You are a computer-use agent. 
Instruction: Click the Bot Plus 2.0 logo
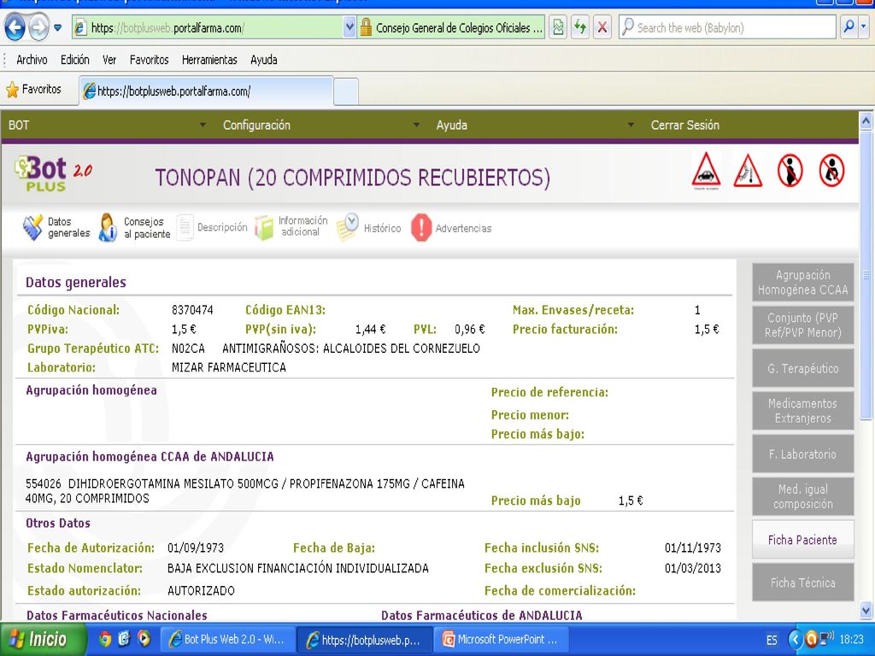coord(54,173)
